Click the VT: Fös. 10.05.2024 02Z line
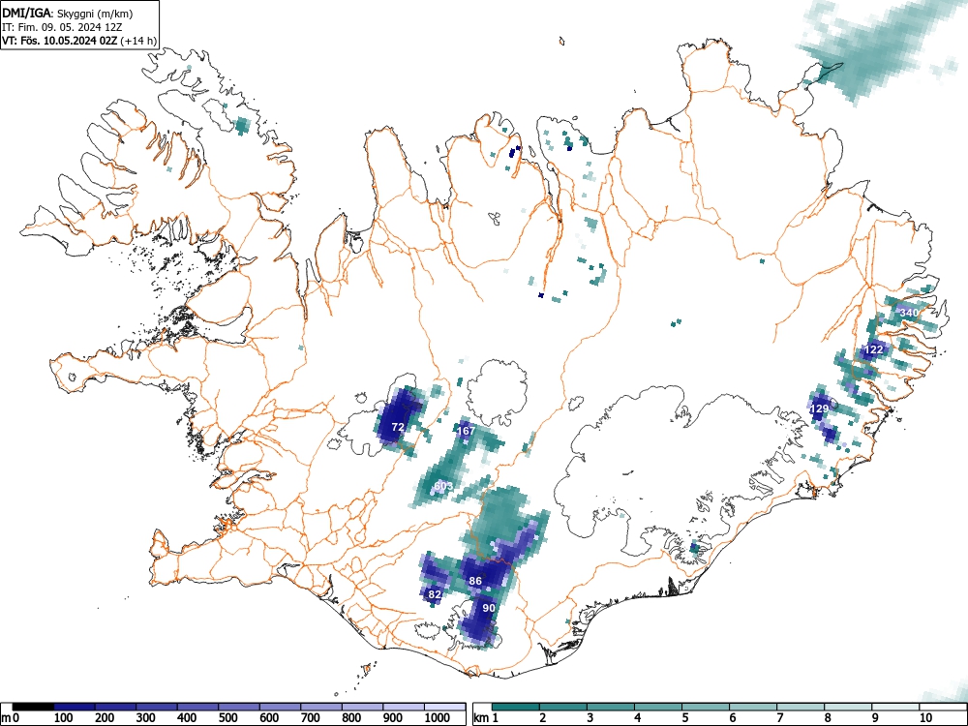The width and height of the screenshot is (968, 726). pyautogui.click(x=79, y=41)
